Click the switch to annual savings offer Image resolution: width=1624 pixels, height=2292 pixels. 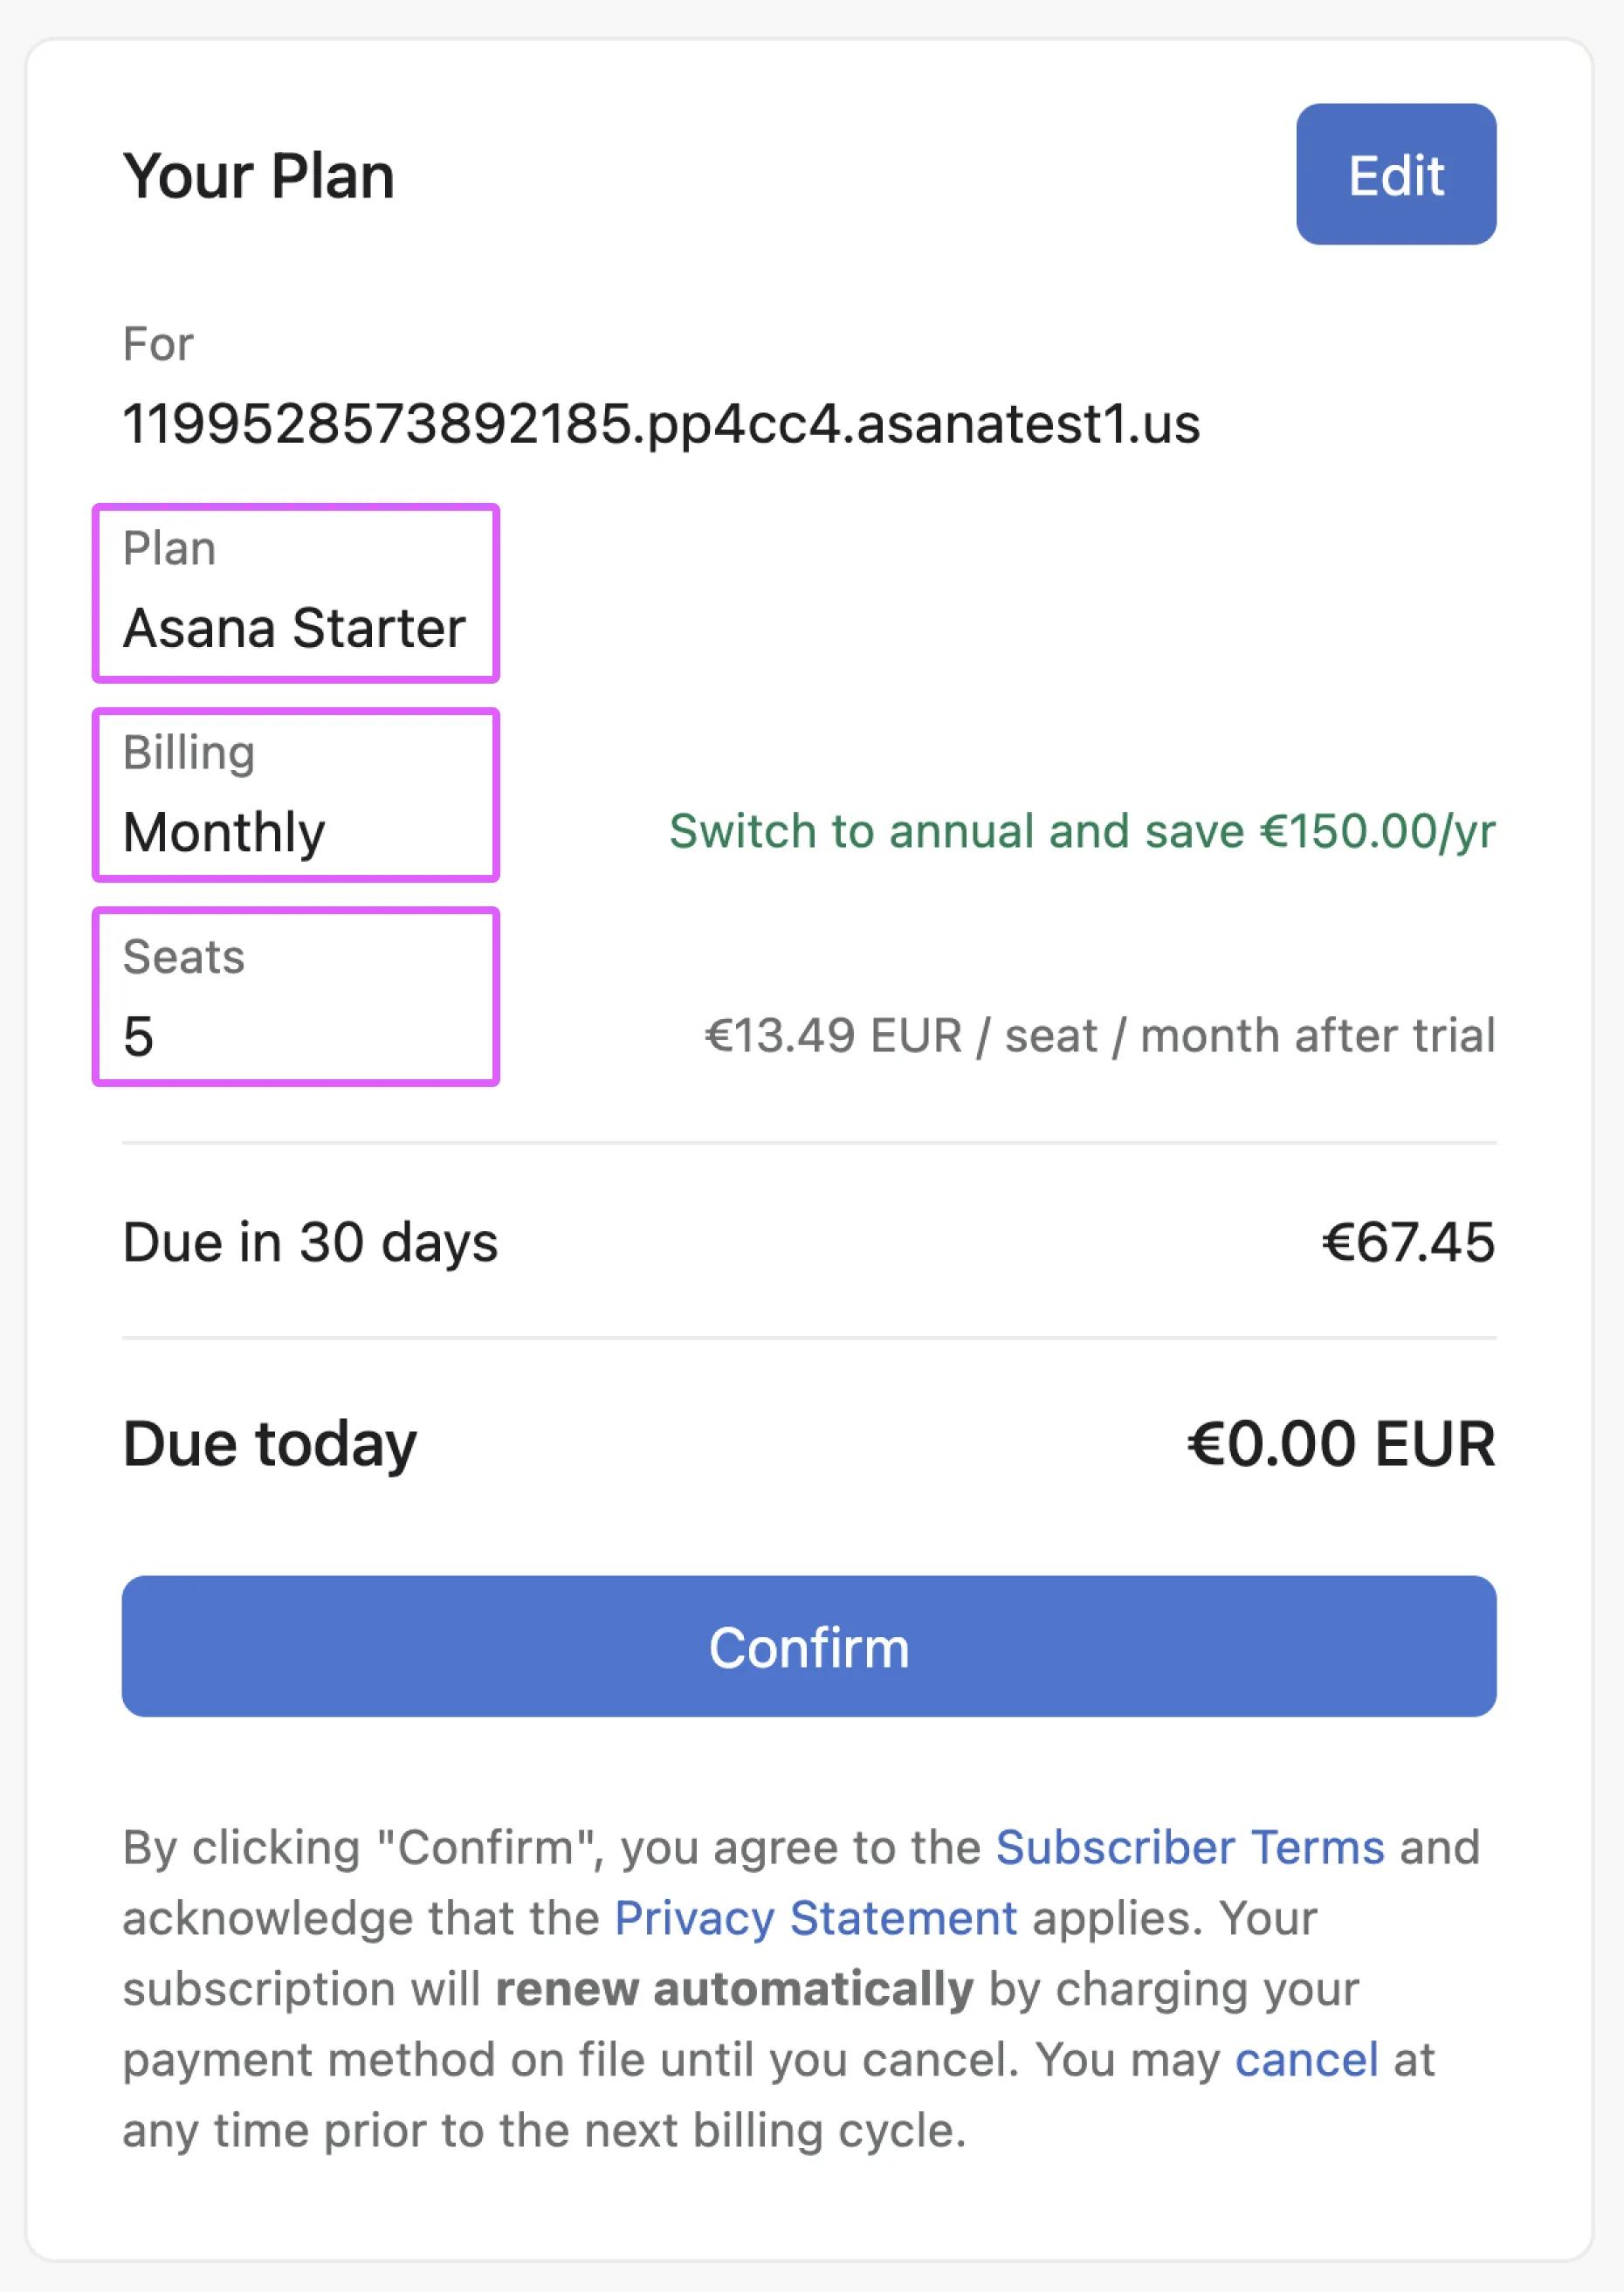1081,831
